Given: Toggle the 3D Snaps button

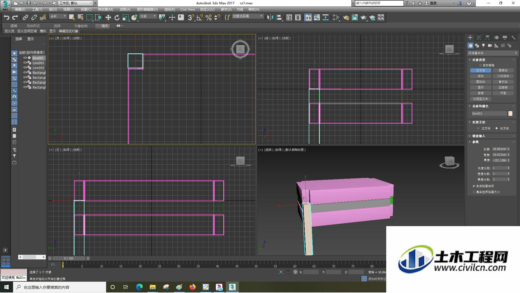Looking at the screenshot, I should [191, 18].
